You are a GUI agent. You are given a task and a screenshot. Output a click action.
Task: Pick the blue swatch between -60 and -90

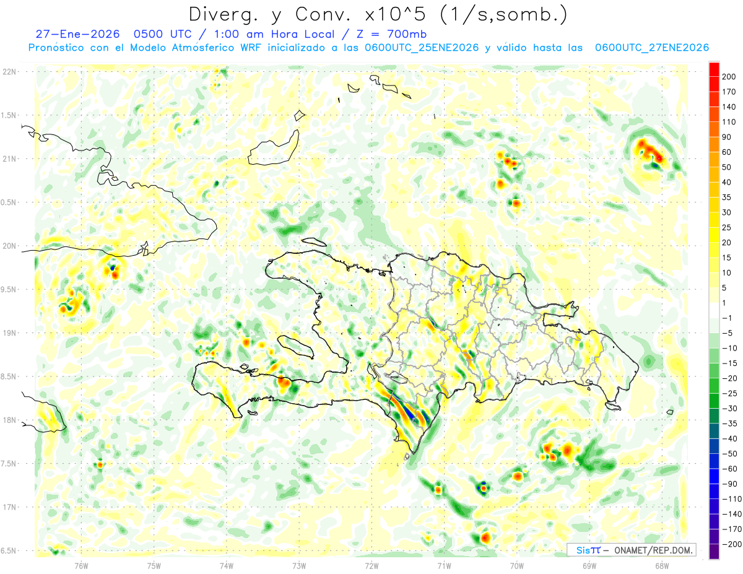pos(714,476)
